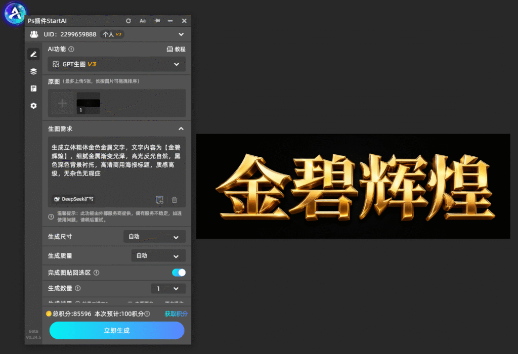Open the settings gear sidebar tab
518x354 pixels.
pyautogui.click(x=34, y=106)
